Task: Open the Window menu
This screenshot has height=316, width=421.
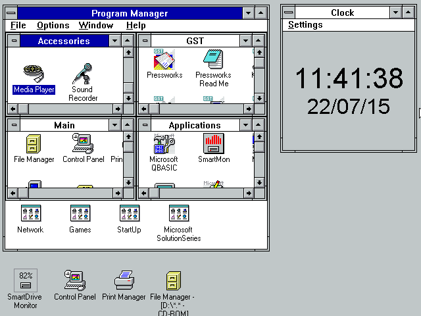Action: [95, 25]
